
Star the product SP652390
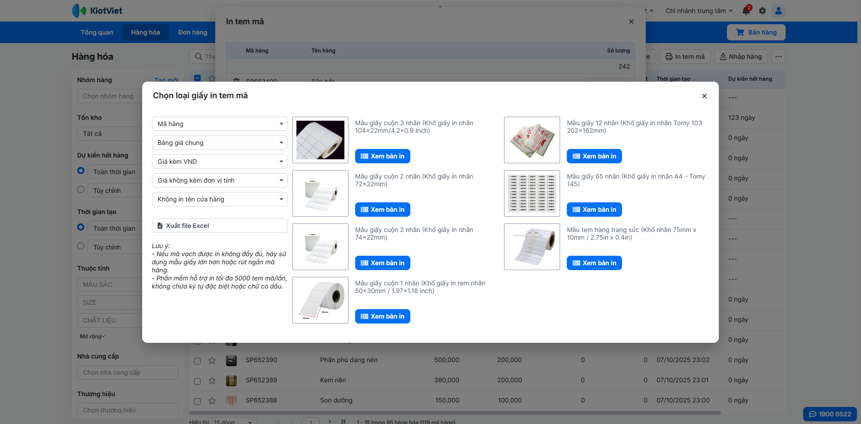click(212, 360)
